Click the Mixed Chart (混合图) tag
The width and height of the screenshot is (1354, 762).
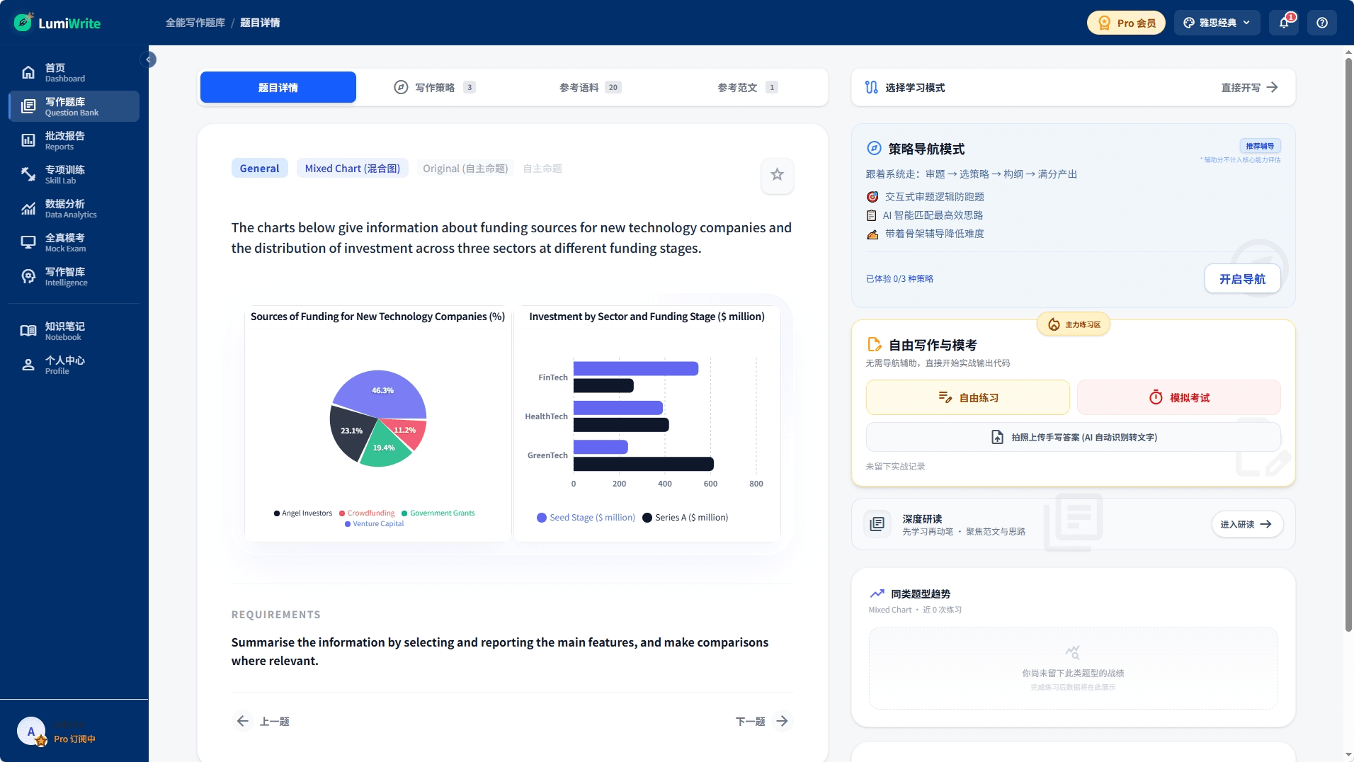[353, 169]
